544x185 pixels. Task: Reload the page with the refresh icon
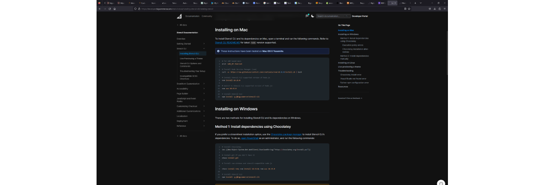(x=110, y=9)
